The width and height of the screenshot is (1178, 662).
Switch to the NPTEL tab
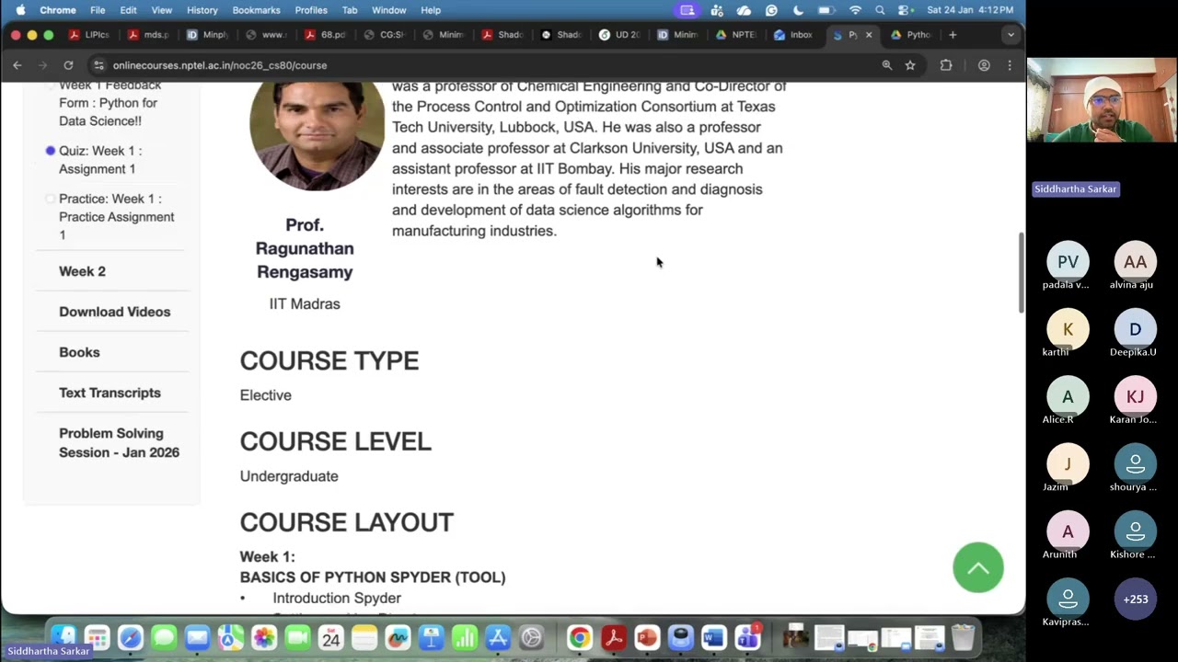(x=735, y=35)
